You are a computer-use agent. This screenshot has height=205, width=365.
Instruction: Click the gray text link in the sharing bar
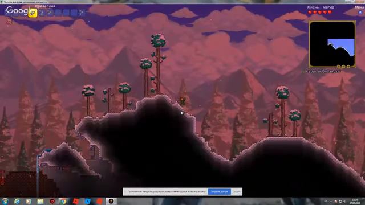[237, 192]
